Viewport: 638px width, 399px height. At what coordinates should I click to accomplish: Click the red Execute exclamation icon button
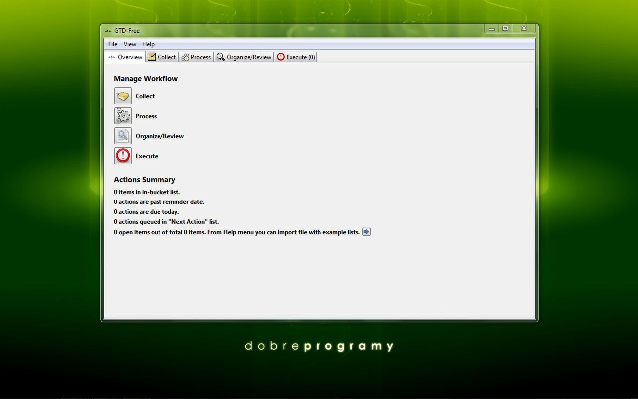coord(123,156)
